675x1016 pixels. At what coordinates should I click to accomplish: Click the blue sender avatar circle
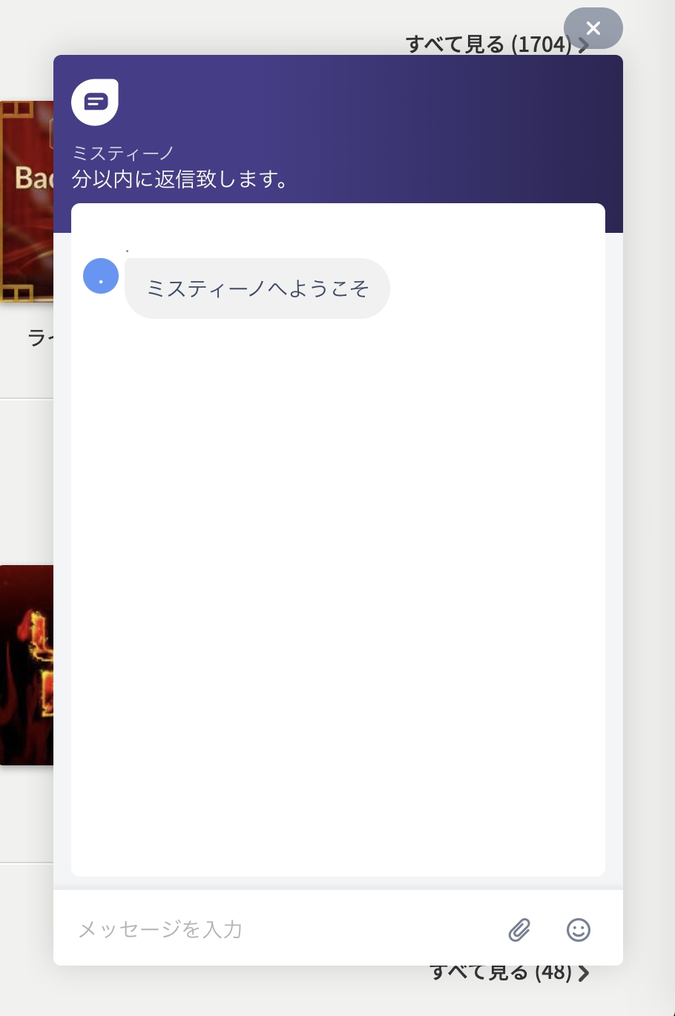coord(101,276)
